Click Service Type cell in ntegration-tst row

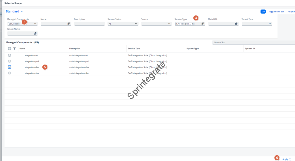click(x=147, y=55)
